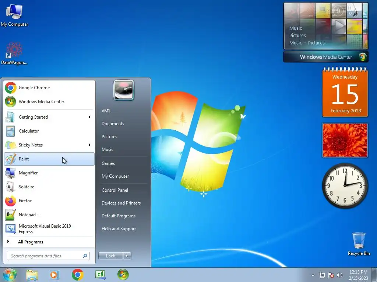The height and width of the screenshot is (282, 377).
Task: Show hidden tray icons arrow
Action: pos(313,275)
